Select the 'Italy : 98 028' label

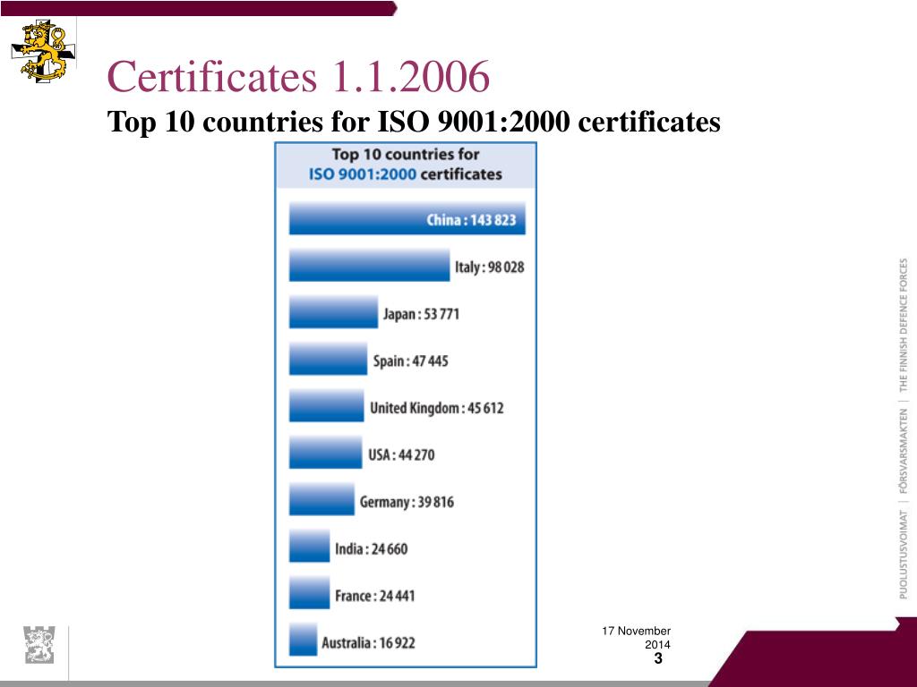[x=490, y=267]
